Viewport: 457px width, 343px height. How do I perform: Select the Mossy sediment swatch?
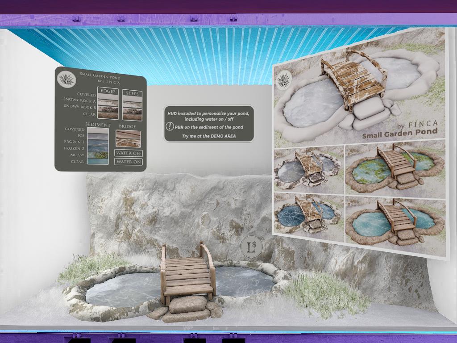(x=98, y=155)
